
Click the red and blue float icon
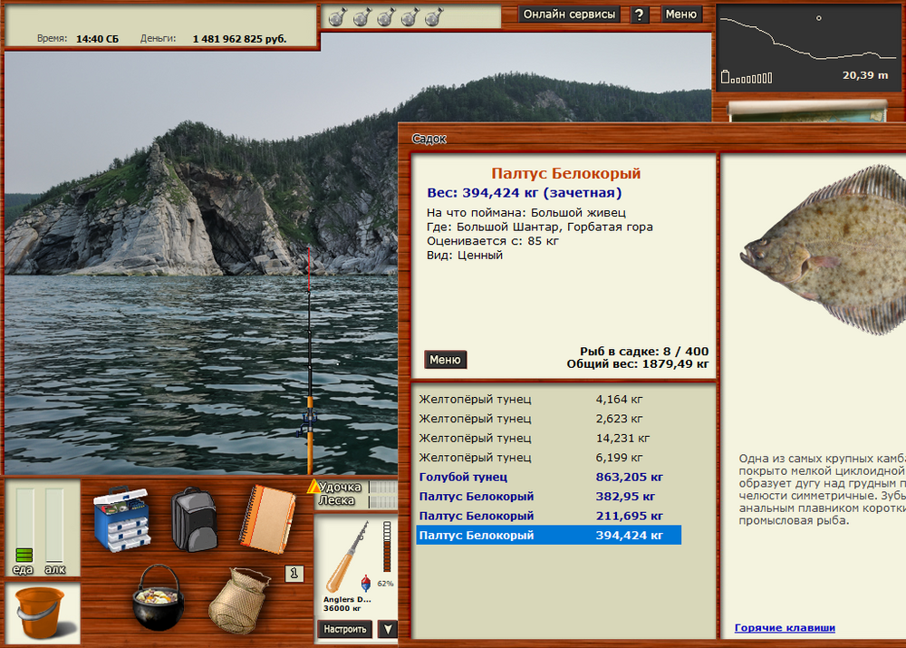click(x=366, y=583)
